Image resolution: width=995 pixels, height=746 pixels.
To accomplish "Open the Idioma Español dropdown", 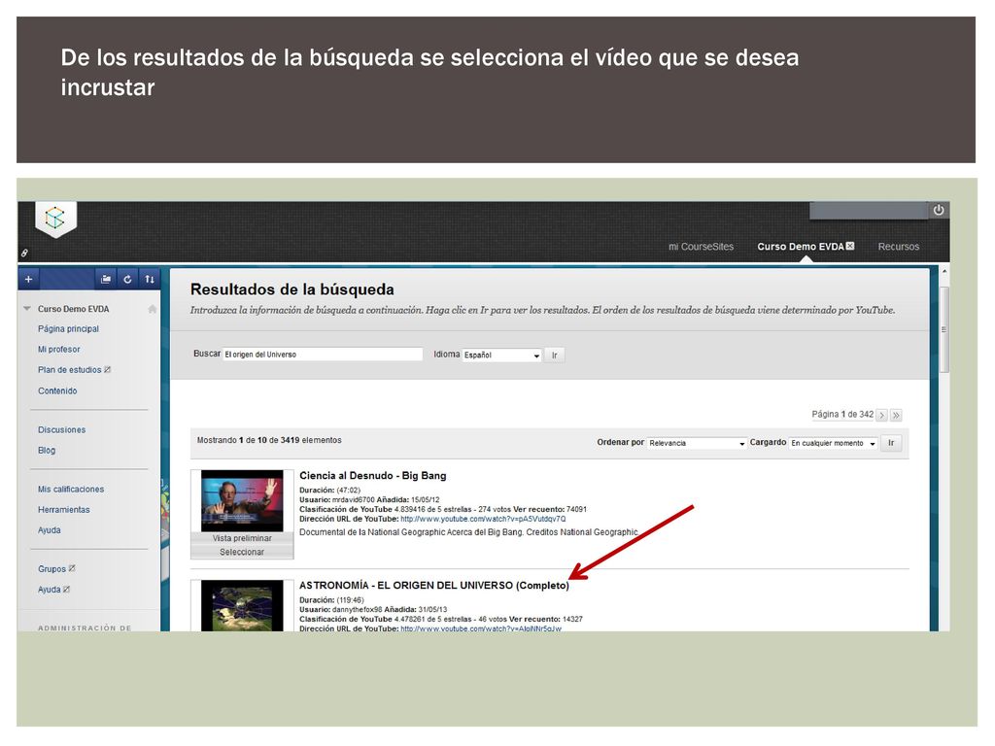I will (x=501, y=356).
